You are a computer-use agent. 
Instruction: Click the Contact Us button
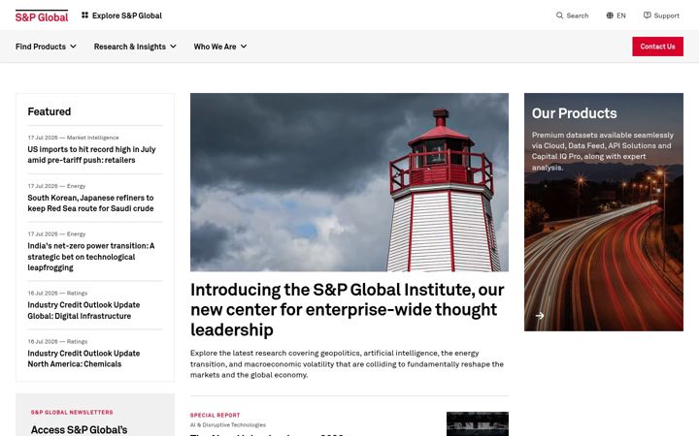(x=657, y=47)
